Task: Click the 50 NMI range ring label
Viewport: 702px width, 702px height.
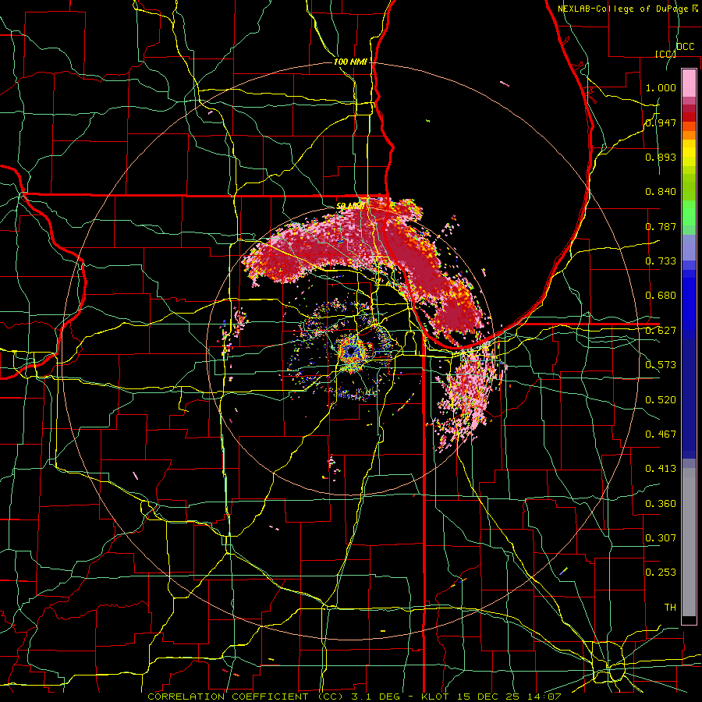Action: point(350,206)
